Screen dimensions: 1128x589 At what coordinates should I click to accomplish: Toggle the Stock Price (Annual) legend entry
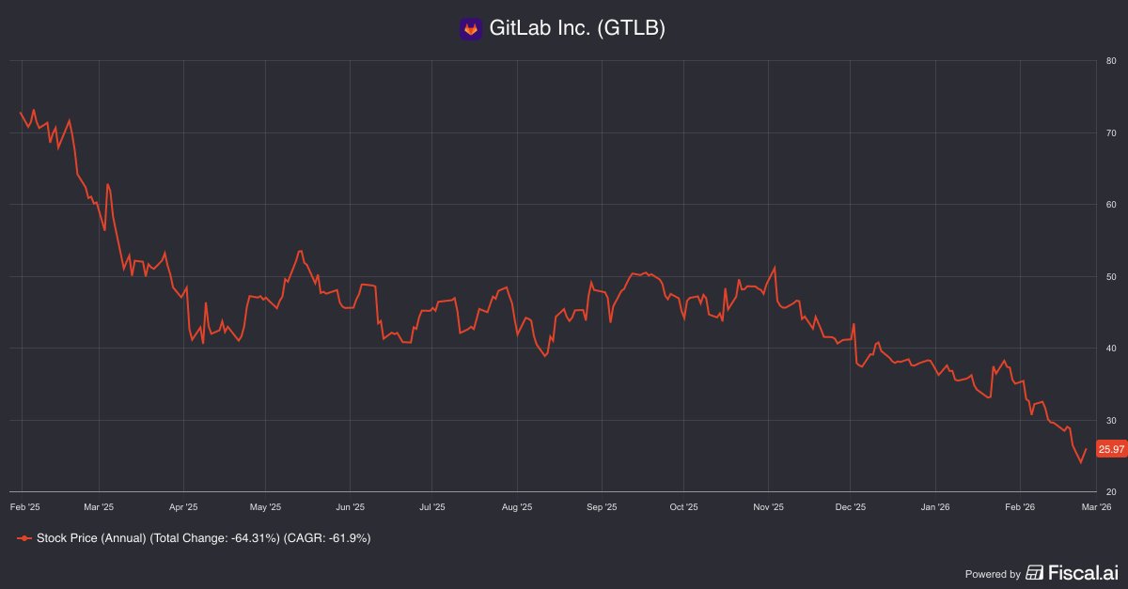coord(194,538)
